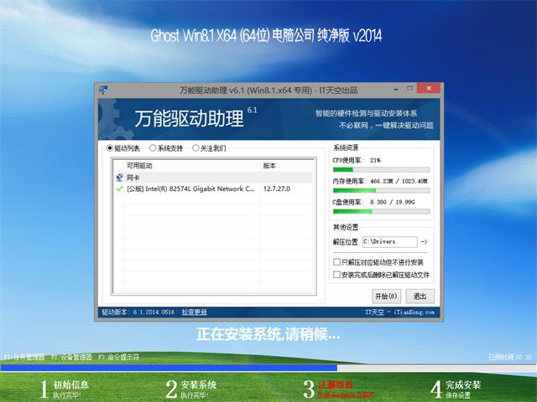537x402 pixels.
Task: Enable 只解压对应驱动但不进行安装 checkbox
Action: 336,262
